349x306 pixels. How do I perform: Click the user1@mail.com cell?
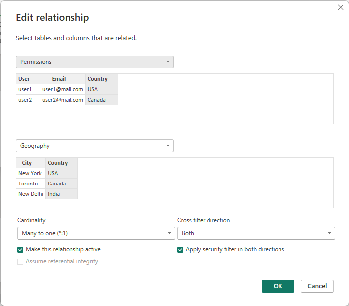[63, 89]
